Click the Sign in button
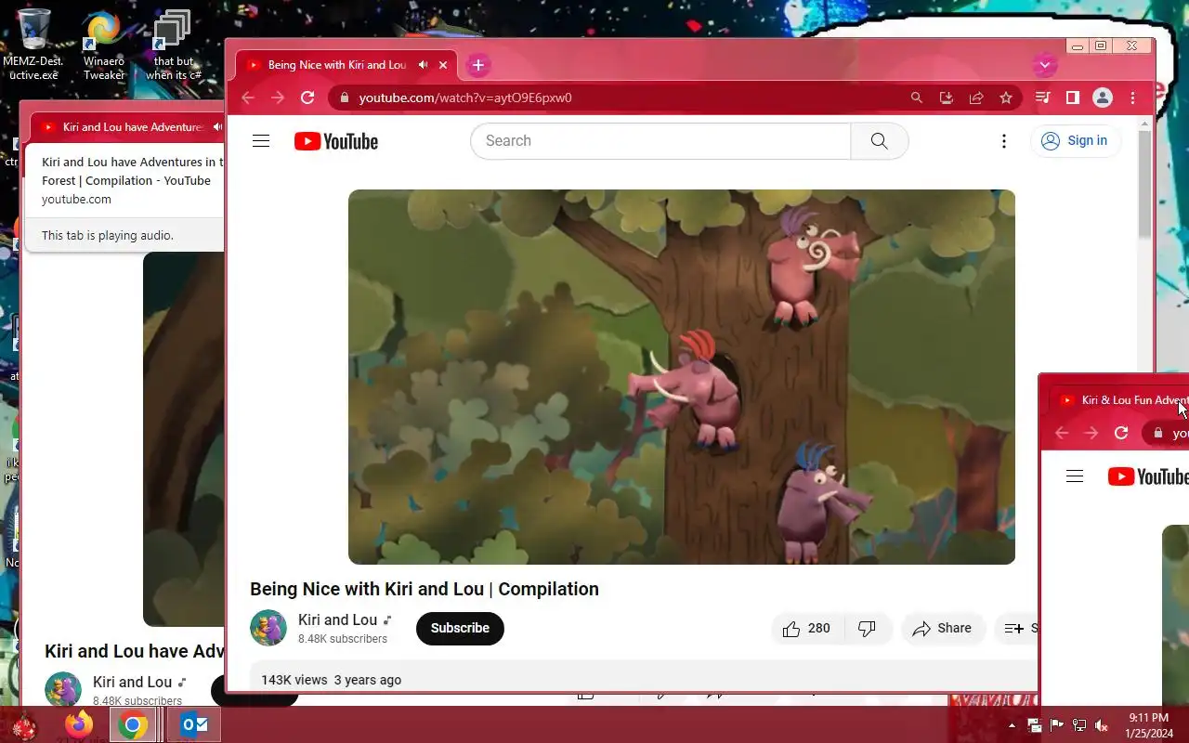The width and height of the screenshot is (1189, 743). click(x=1075, y=141)
